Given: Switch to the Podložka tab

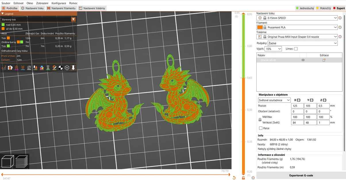Looking at the screenshot, I should (x=10, y=8).
